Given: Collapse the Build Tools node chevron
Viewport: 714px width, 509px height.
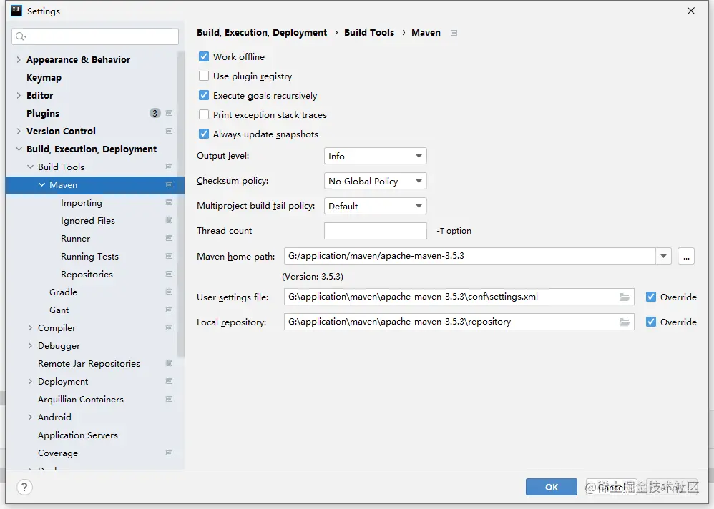Looking at the screenshot, I should point(30,167).
